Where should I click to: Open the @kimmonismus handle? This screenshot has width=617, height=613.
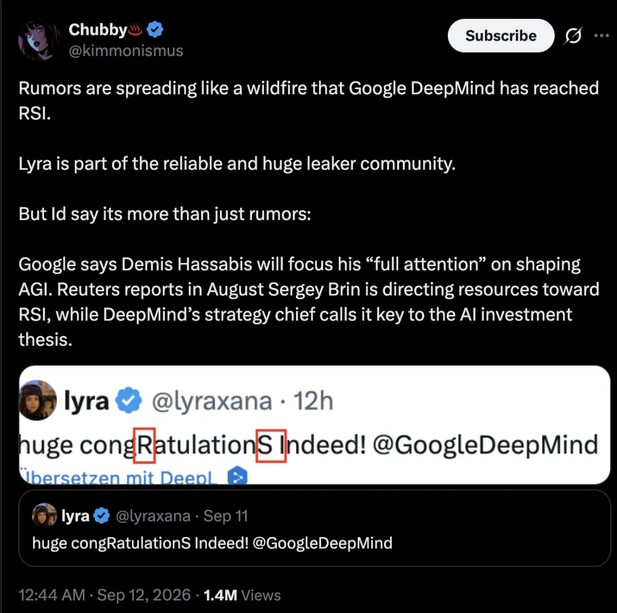(x=126, y=51)
